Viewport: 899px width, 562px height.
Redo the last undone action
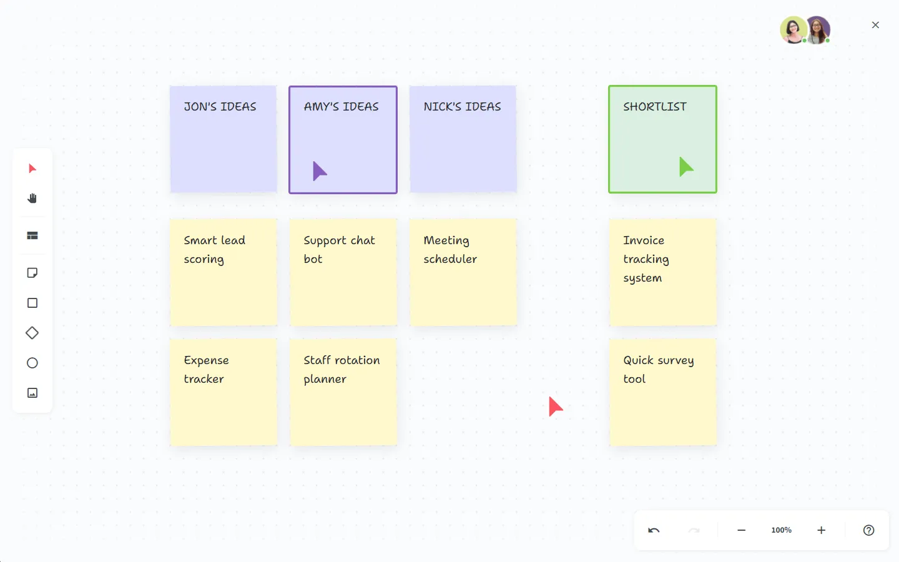[x=694, y=530]
